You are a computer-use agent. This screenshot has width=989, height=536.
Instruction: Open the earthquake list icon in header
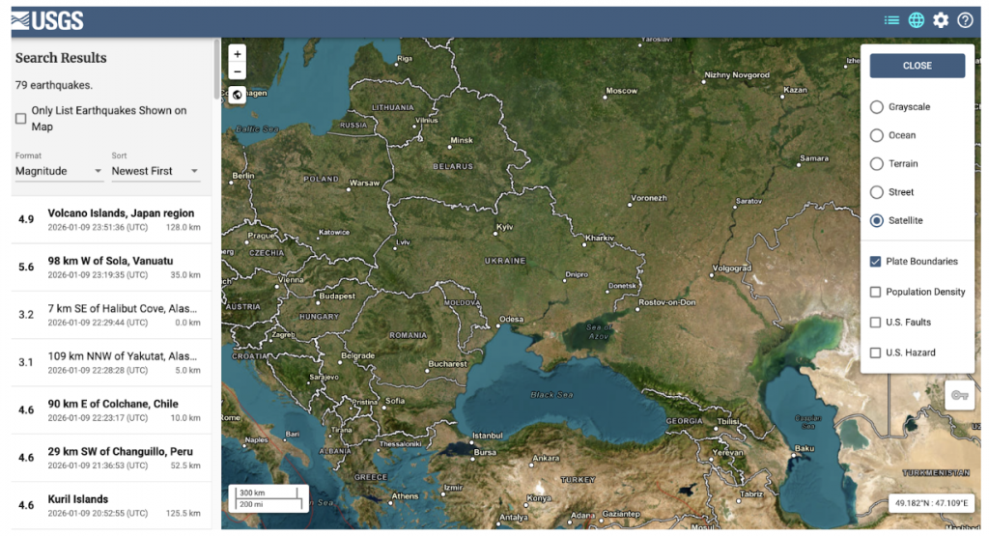click(891, 20)
